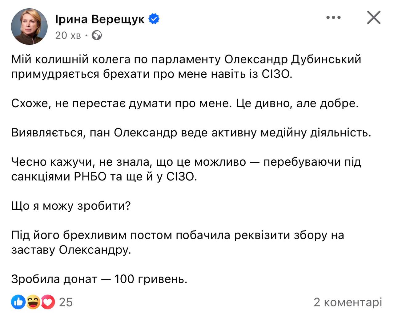Viewport: 394px width, 316px height.
Task: Close the post with the X
Action: pyautogui.click(x=374, y=18)
